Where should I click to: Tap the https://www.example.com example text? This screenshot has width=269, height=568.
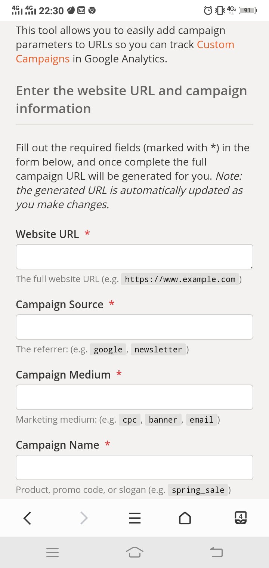tap(180, 279)
